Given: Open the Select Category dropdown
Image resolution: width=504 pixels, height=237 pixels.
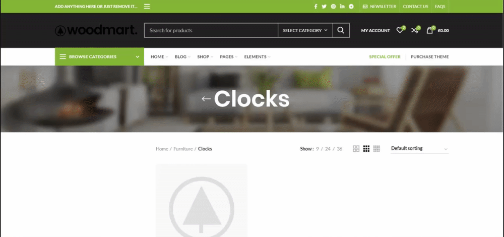Looking at the screenshot, I should [305, 30].
